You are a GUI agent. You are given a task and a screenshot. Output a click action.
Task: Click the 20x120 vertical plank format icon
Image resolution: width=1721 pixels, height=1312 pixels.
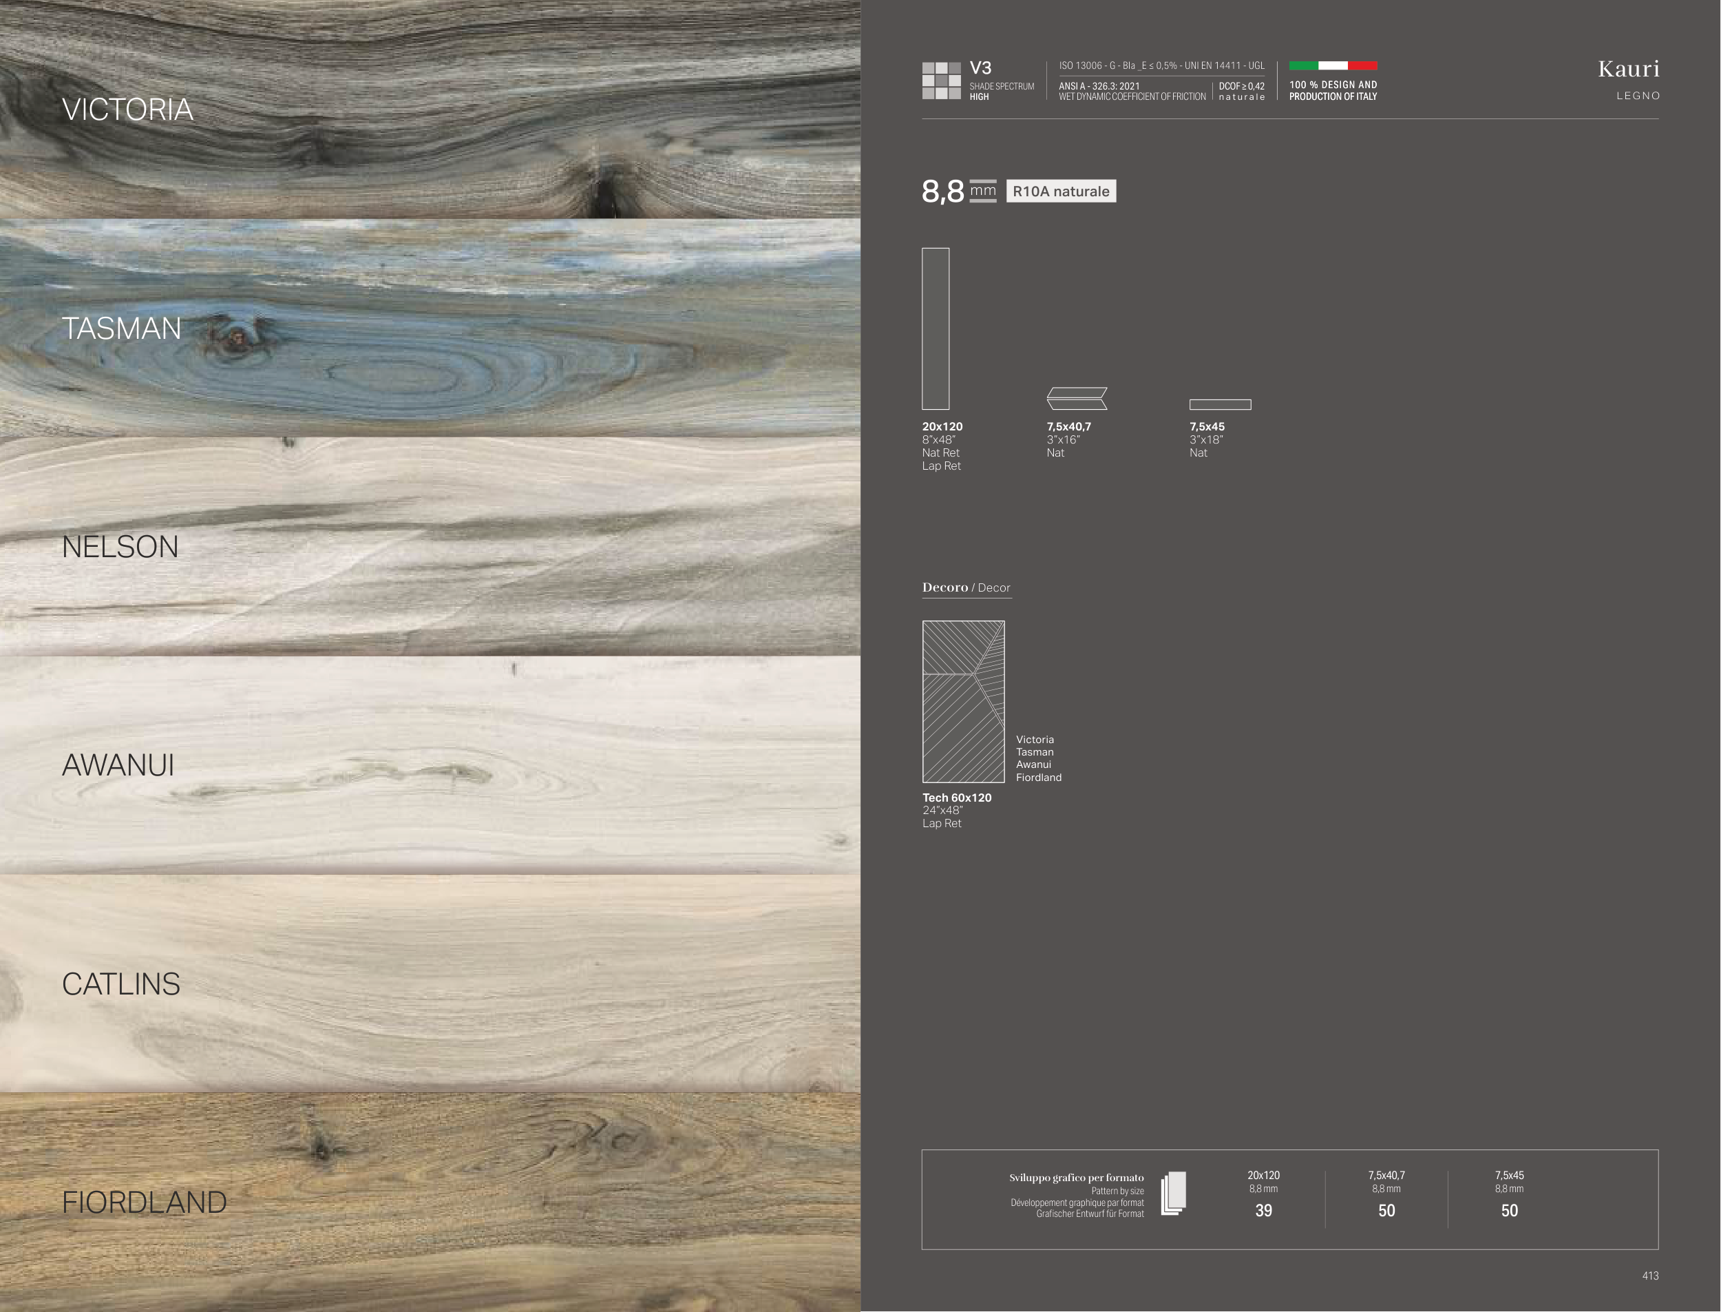935,329
